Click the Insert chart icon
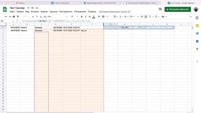This screenshot has width=201, height=113. (146, 17)
